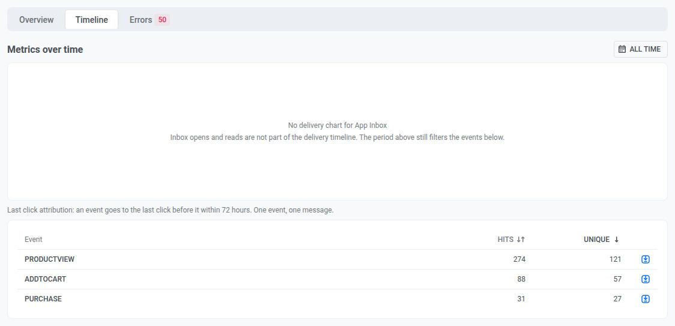This screenshot has height=326, width=675.
Task: Click the Last click attribution note
Action: (171, 211)
